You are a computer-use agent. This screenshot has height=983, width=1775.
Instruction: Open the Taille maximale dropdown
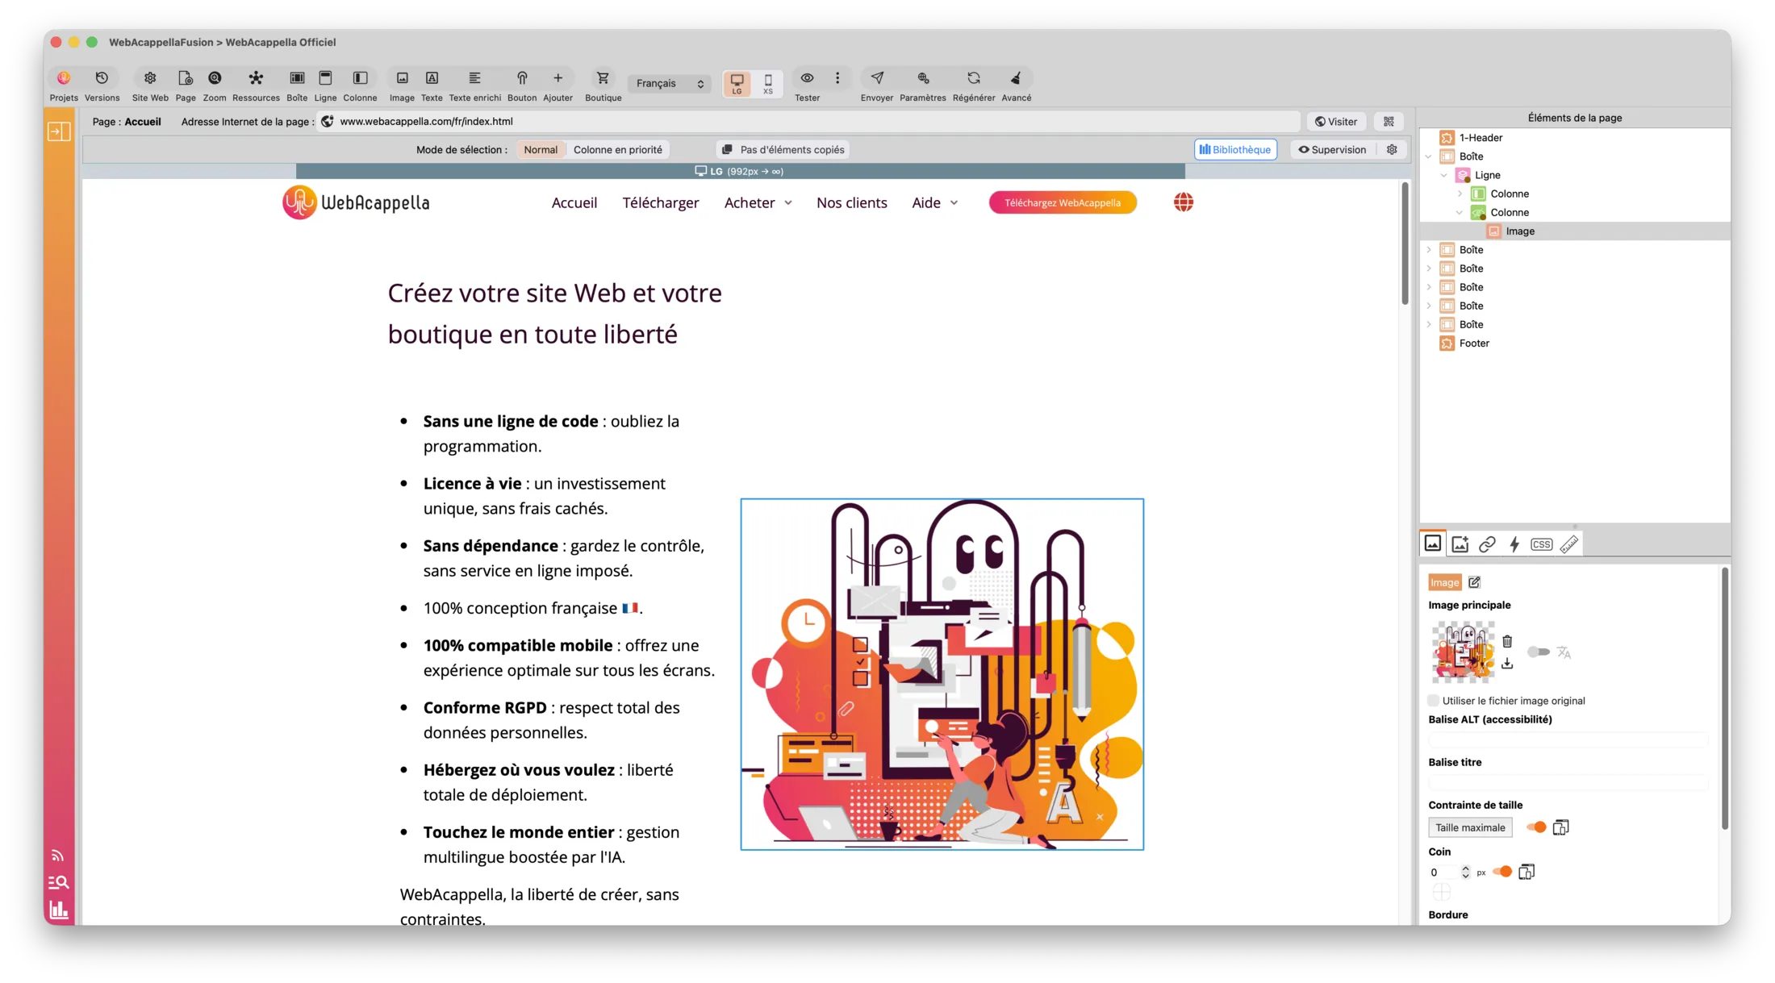pyautogui.click(x=1470, y=827)
